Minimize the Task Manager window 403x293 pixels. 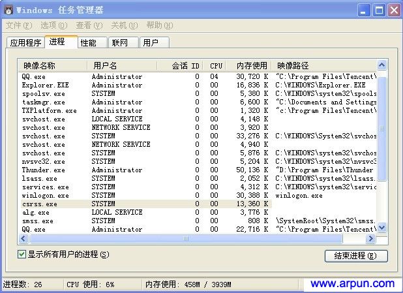click(x=364, y=10)
